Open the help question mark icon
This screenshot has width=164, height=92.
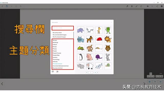(162, 6)
